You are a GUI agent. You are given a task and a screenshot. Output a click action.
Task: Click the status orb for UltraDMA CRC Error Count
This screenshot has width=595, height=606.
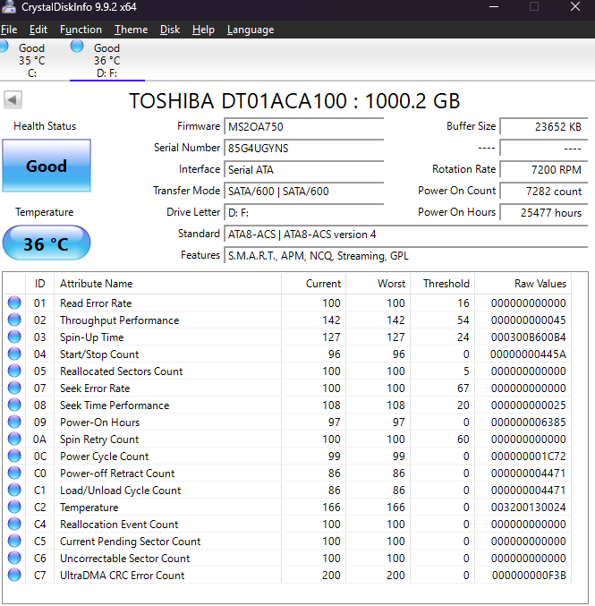coord(14,575)
